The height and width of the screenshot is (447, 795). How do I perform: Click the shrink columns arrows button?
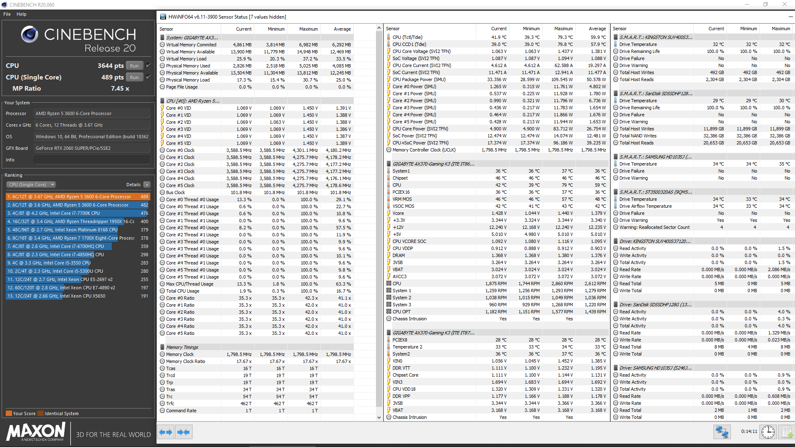(183, 432)
